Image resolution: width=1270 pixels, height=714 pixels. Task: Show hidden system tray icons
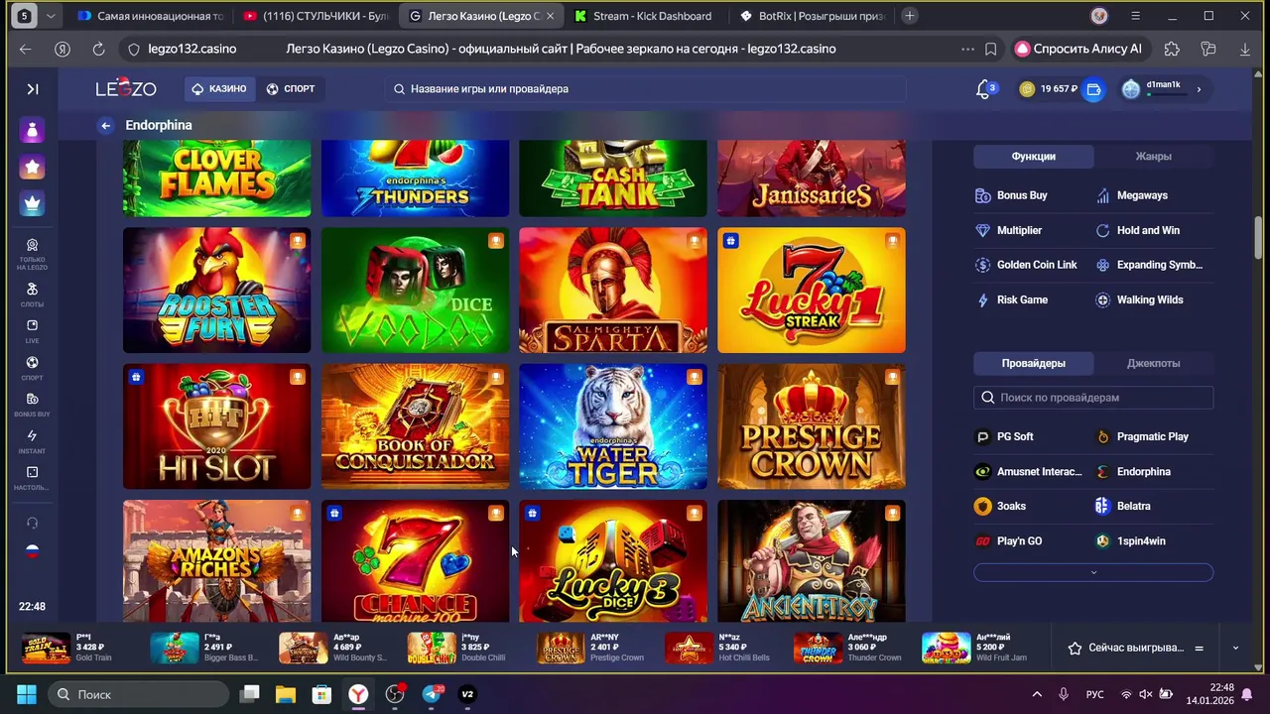pos(1037,694)
